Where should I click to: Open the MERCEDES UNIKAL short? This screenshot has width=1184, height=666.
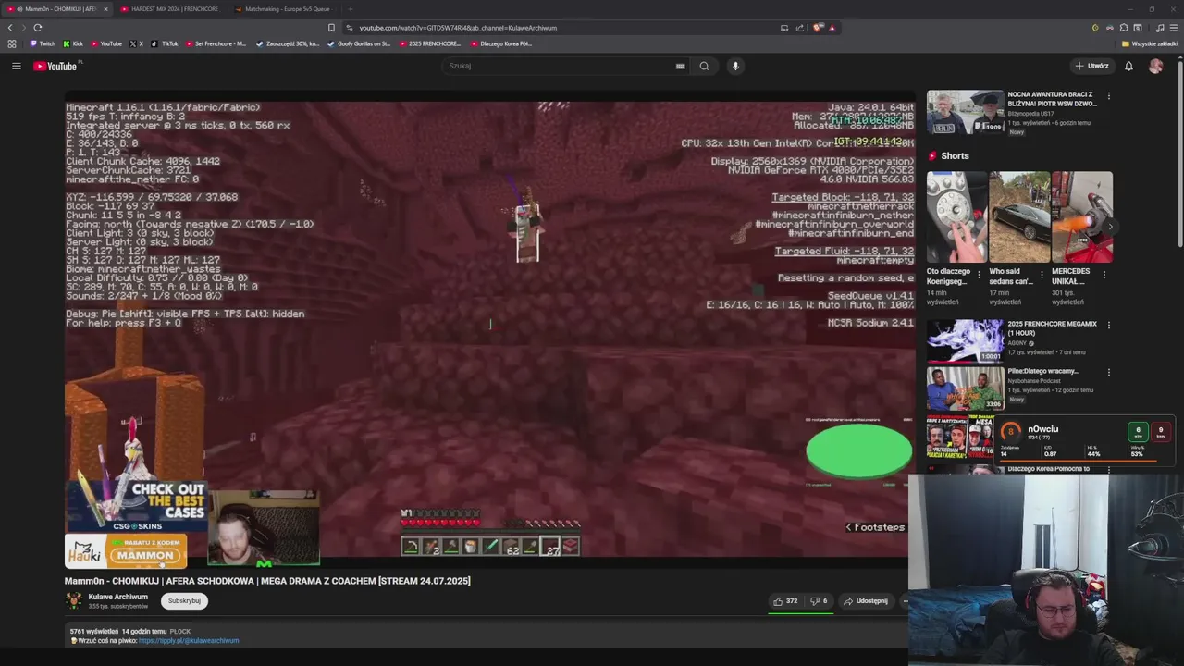1082,217
